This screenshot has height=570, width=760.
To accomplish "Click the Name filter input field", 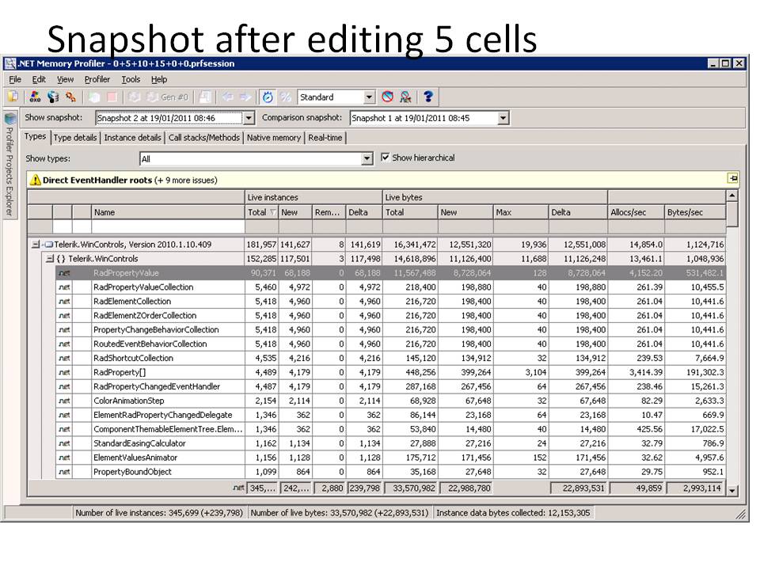I will click(x=168, y=227).
